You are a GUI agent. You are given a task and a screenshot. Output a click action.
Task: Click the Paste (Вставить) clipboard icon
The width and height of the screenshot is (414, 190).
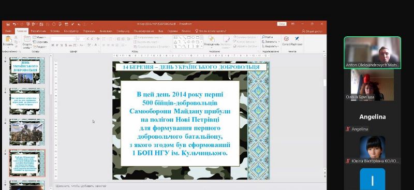[x=8, y=39]
